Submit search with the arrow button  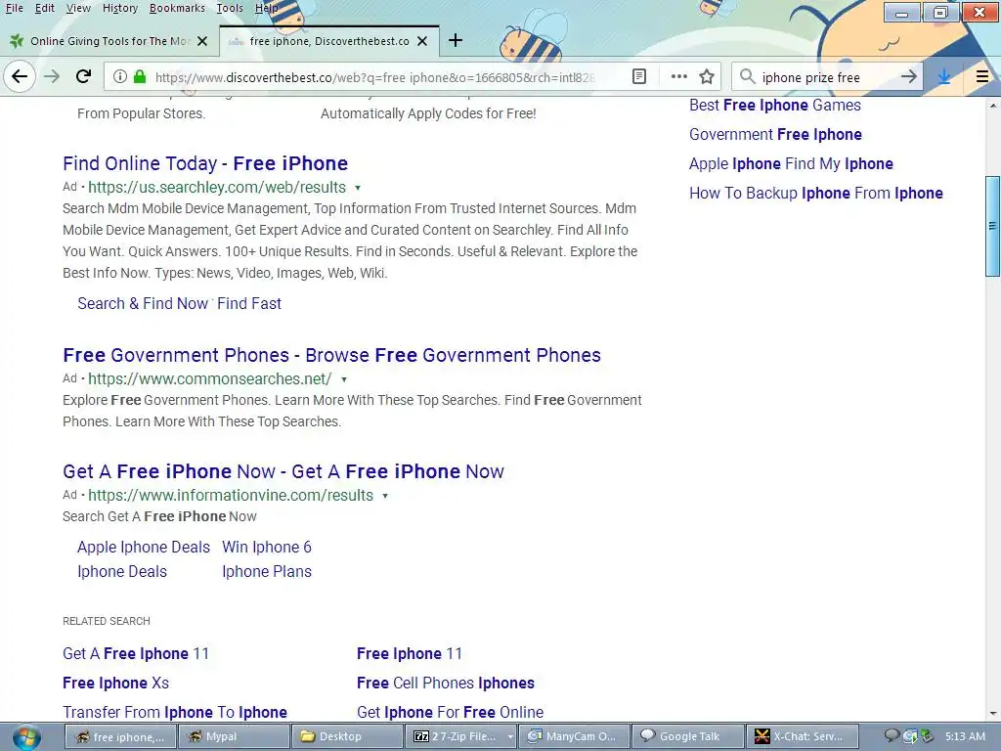click(x=909, y=77)
